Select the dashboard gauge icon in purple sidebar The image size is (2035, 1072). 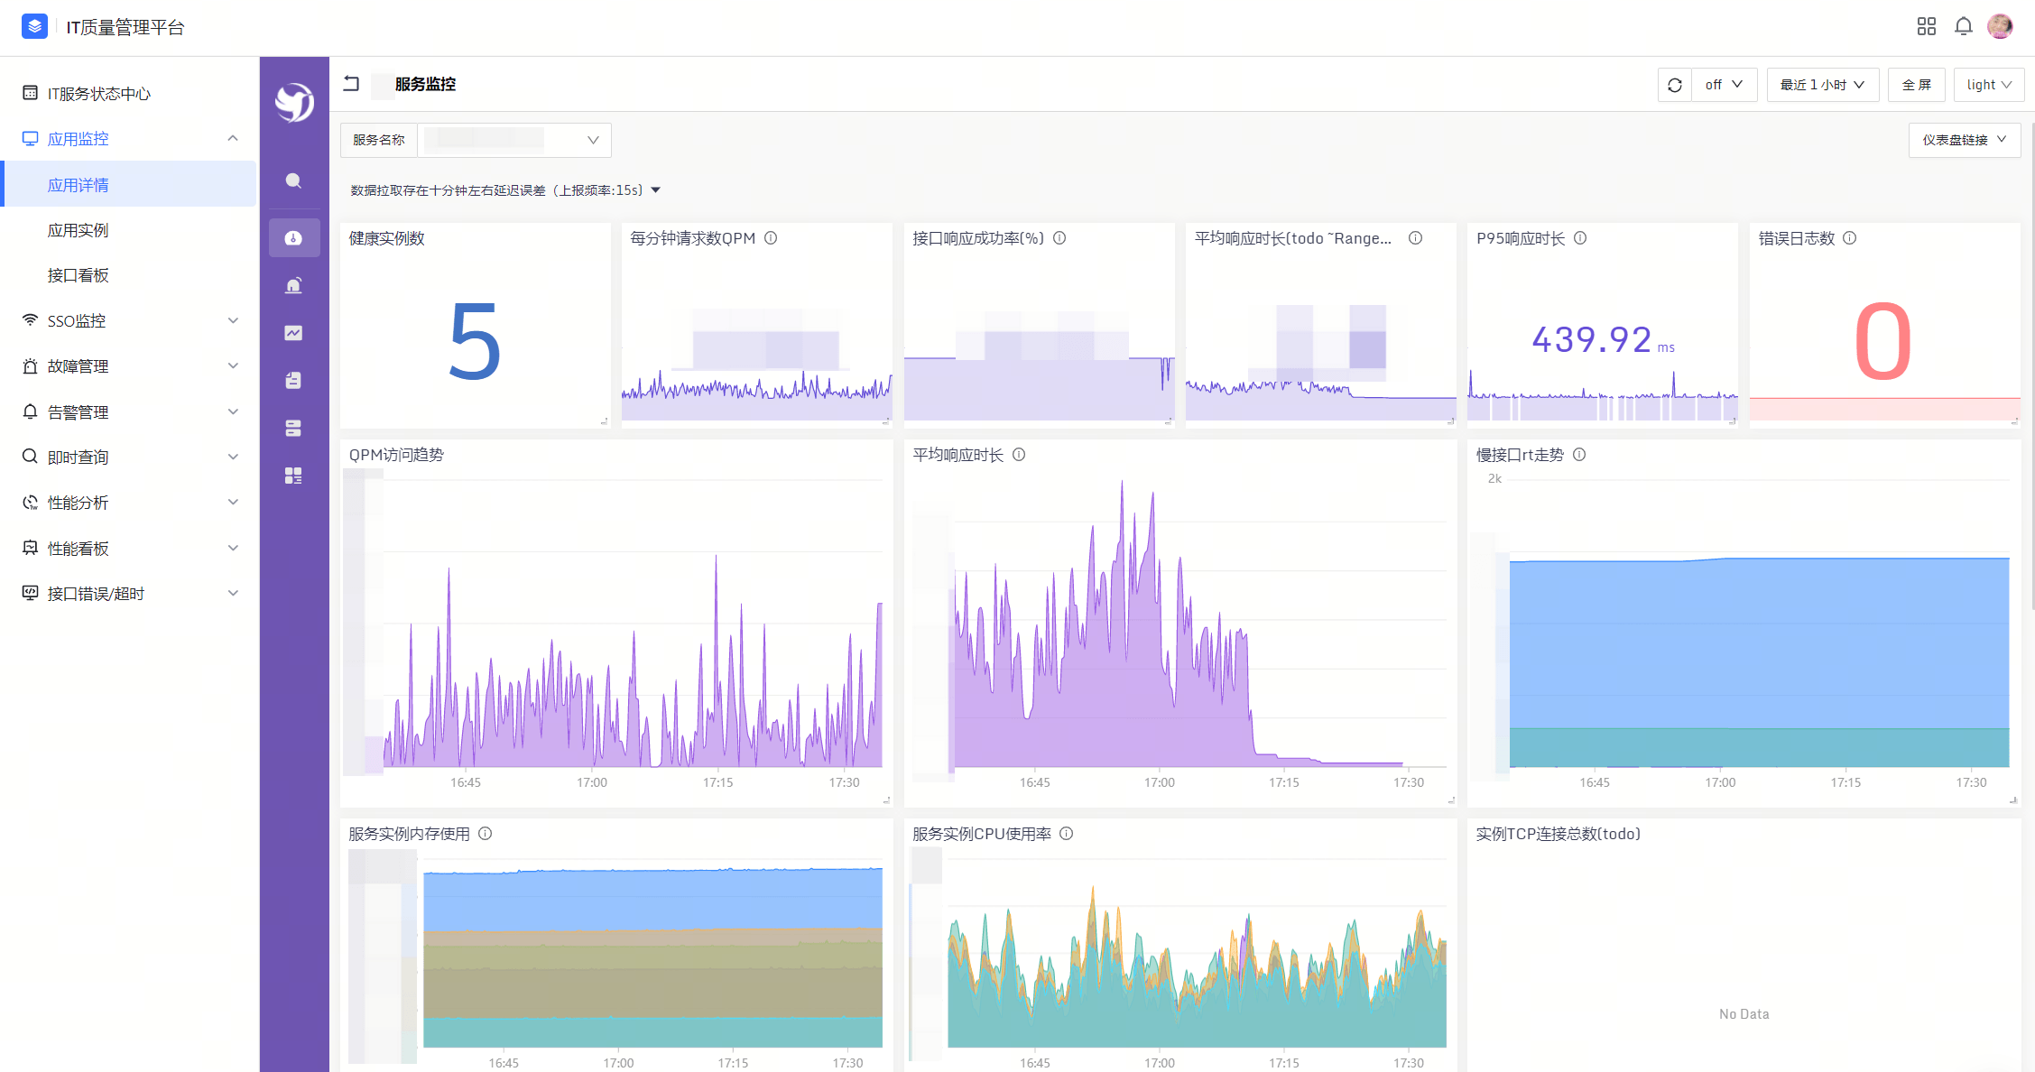click(x=293, y=238)
